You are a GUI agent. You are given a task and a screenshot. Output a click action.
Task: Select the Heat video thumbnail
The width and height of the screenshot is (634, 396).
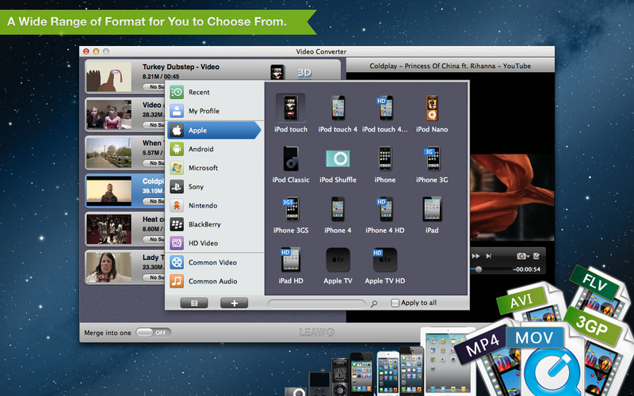[x=109, y=229]
